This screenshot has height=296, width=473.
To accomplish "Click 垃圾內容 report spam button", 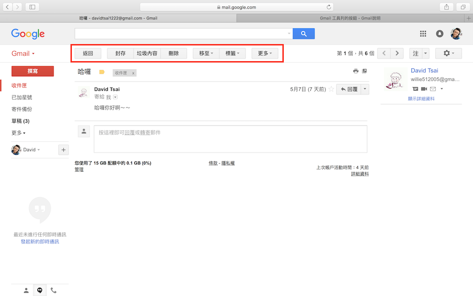I will coord(147,54).
